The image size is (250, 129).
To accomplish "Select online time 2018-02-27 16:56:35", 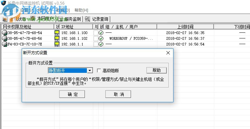I will (185, 33).
